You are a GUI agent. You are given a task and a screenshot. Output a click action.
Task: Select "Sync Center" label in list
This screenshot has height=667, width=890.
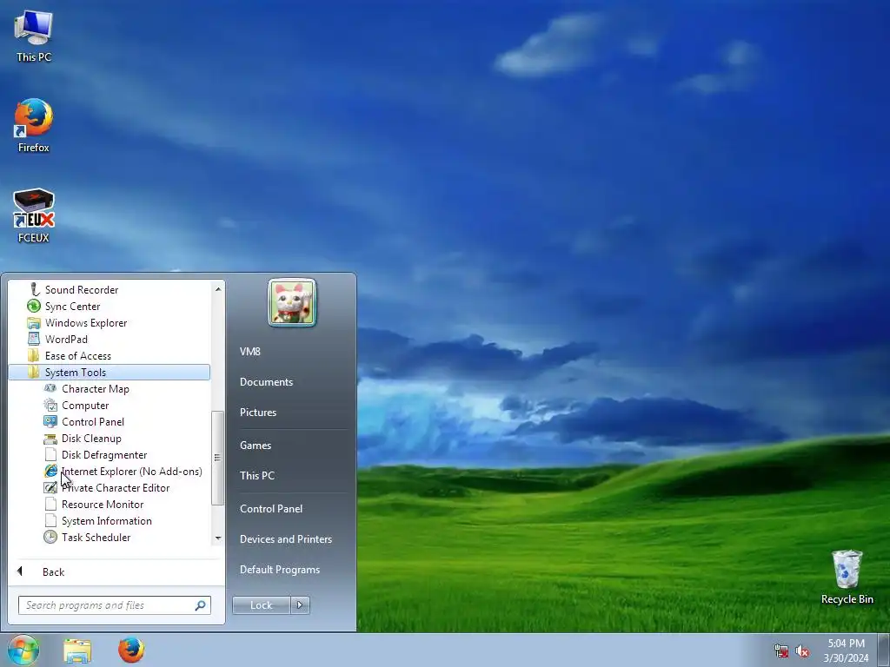73,307
